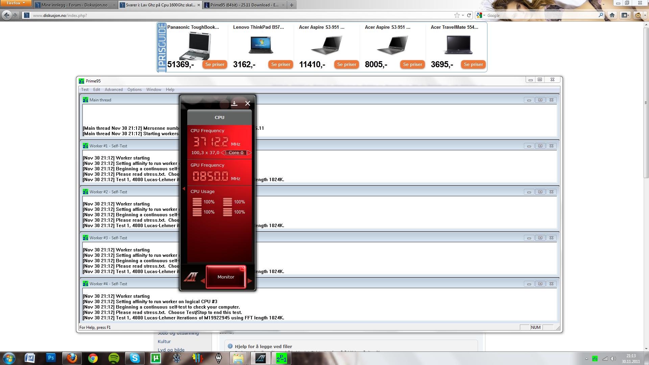Go to previous AI Suite module arrow
The width and height of the screenshot is (649, 365).
pyautogui.click(x=202, y=281)
